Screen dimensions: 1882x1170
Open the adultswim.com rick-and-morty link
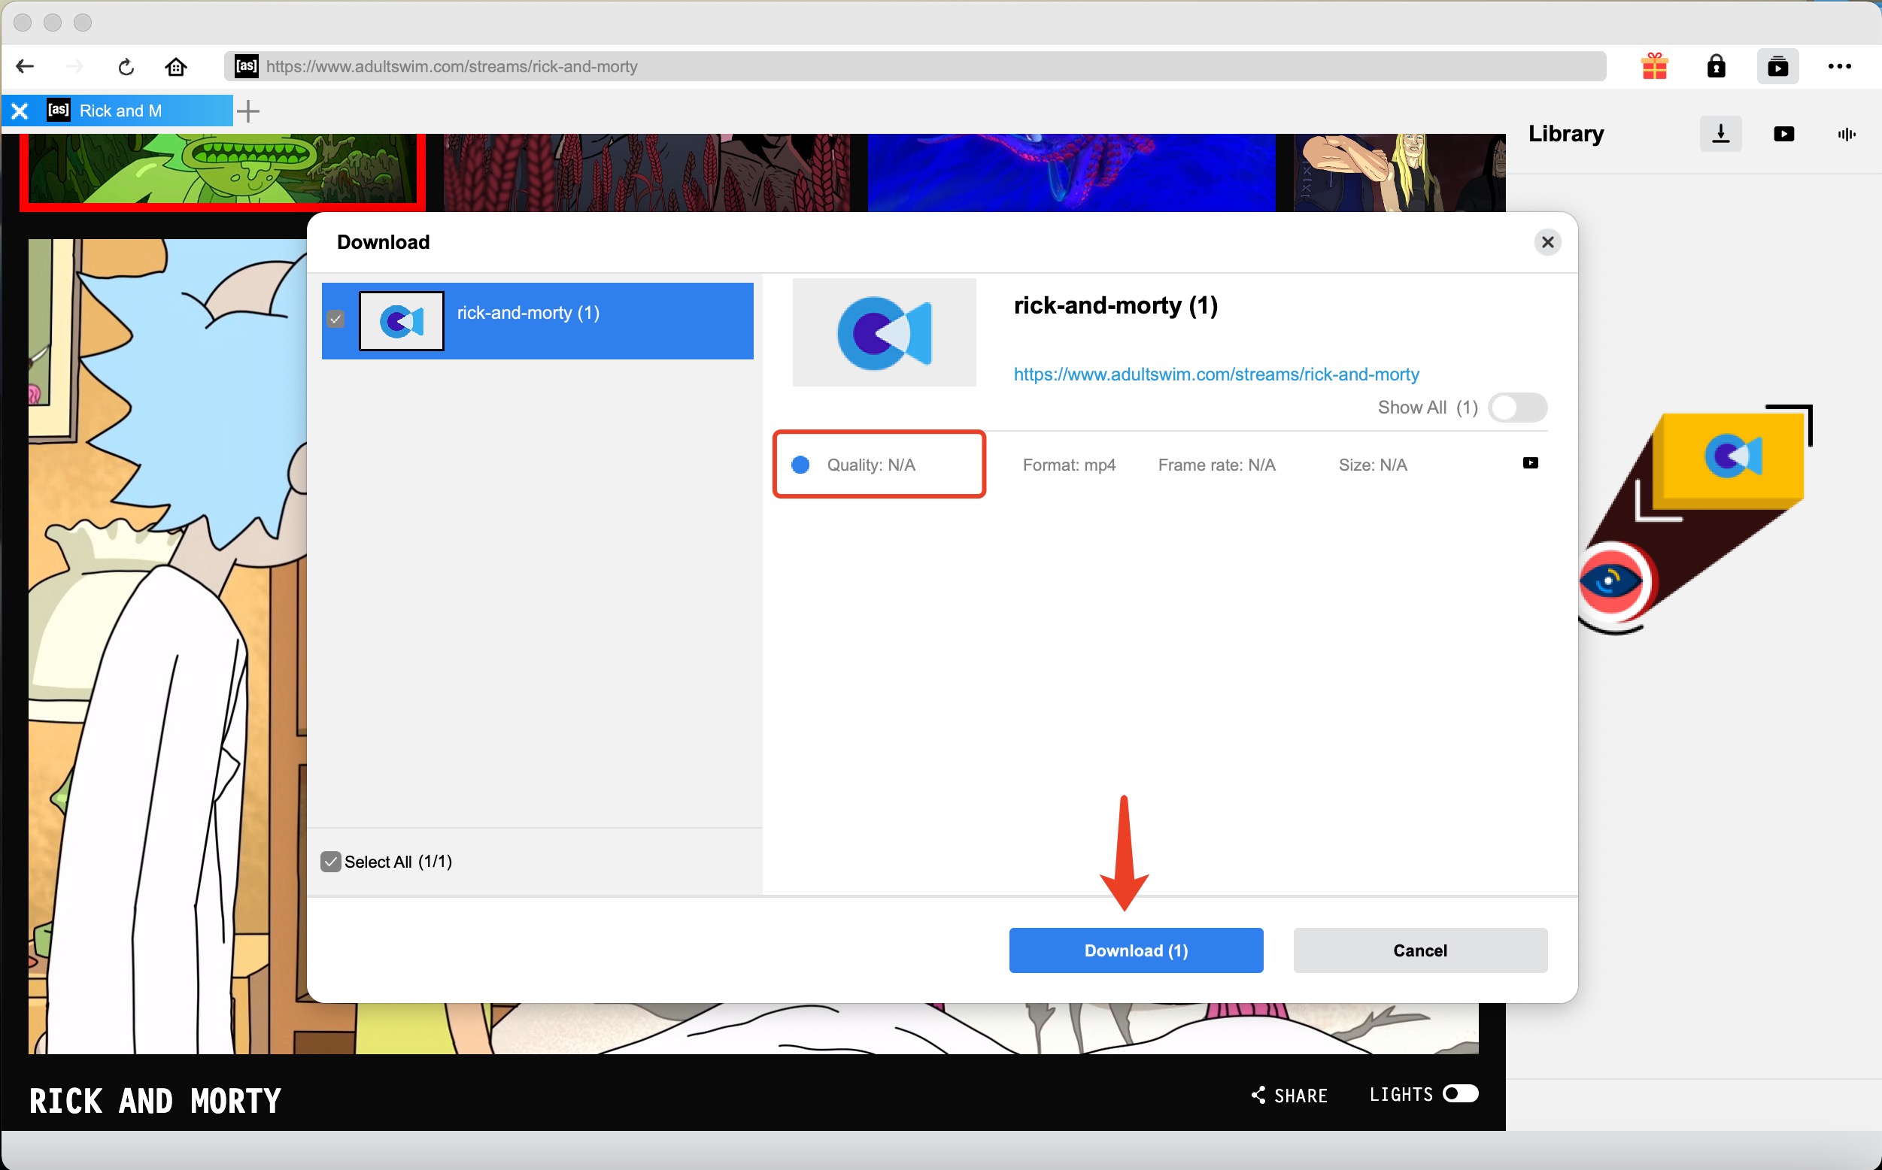(1216, 374)
